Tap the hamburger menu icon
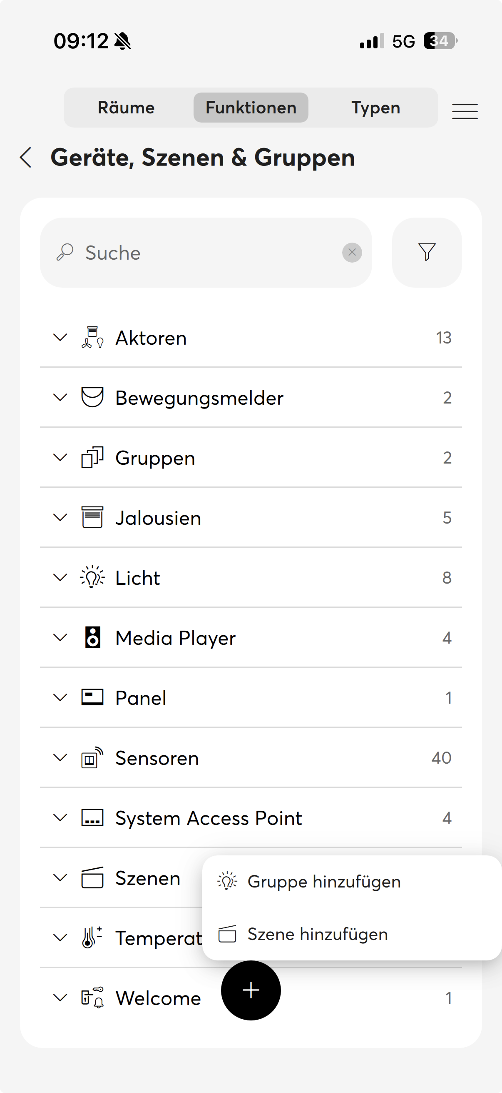Screen dimensions: 502x1093 click(464, 111)
